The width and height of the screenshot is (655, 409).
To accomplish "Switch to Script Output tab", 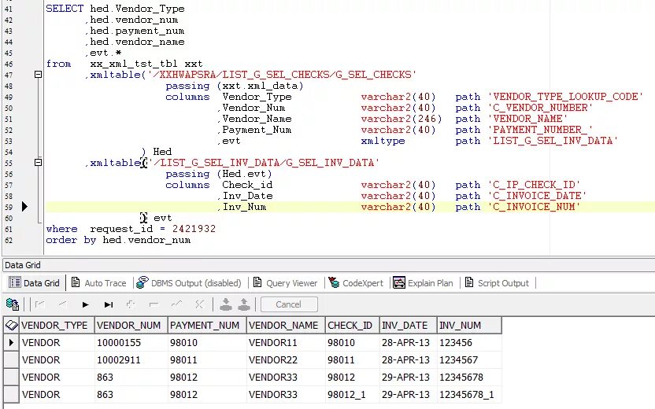I will pyautogui.click(x=497, y=283).
